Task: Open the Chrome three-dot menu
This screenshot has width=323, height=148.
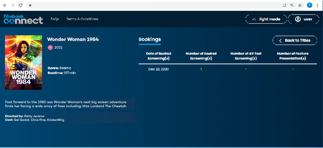Action: point(318,5)
